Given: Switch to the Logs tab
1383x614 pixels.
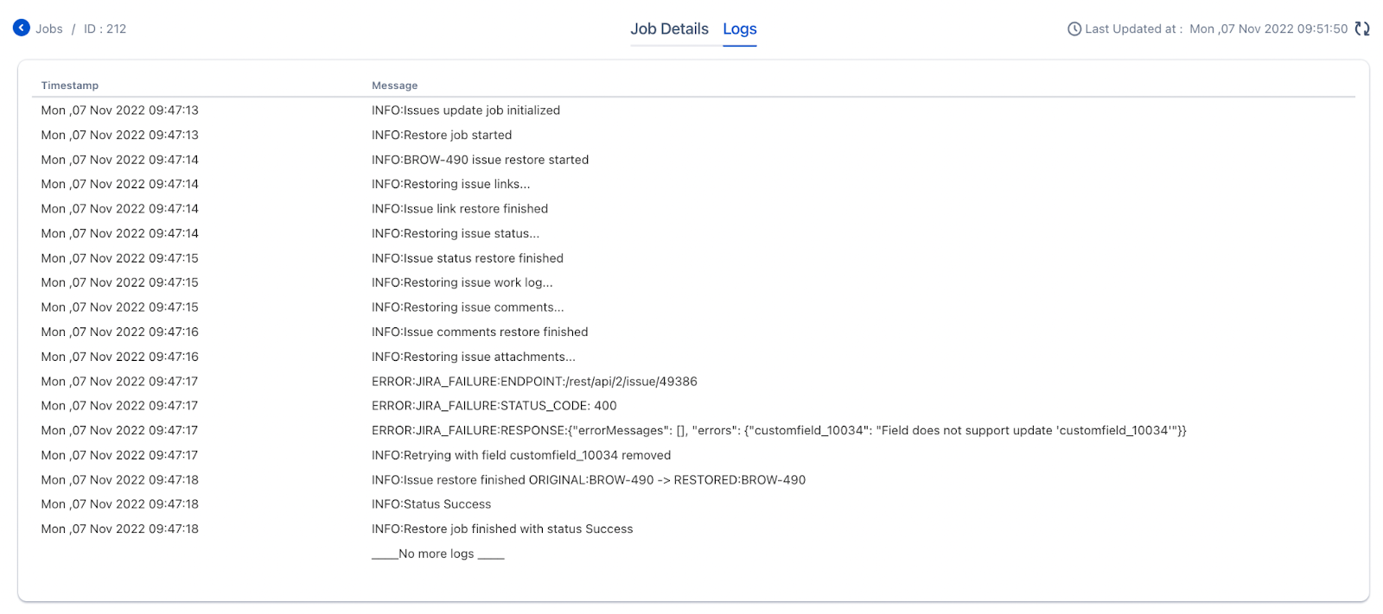Looking at the screenshot, I should point(740,28).
